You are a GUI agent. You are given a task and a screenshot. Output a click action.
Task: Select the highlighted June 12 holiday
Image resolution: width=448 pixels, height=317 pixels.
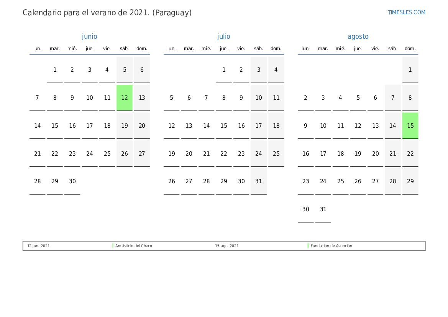125,98
